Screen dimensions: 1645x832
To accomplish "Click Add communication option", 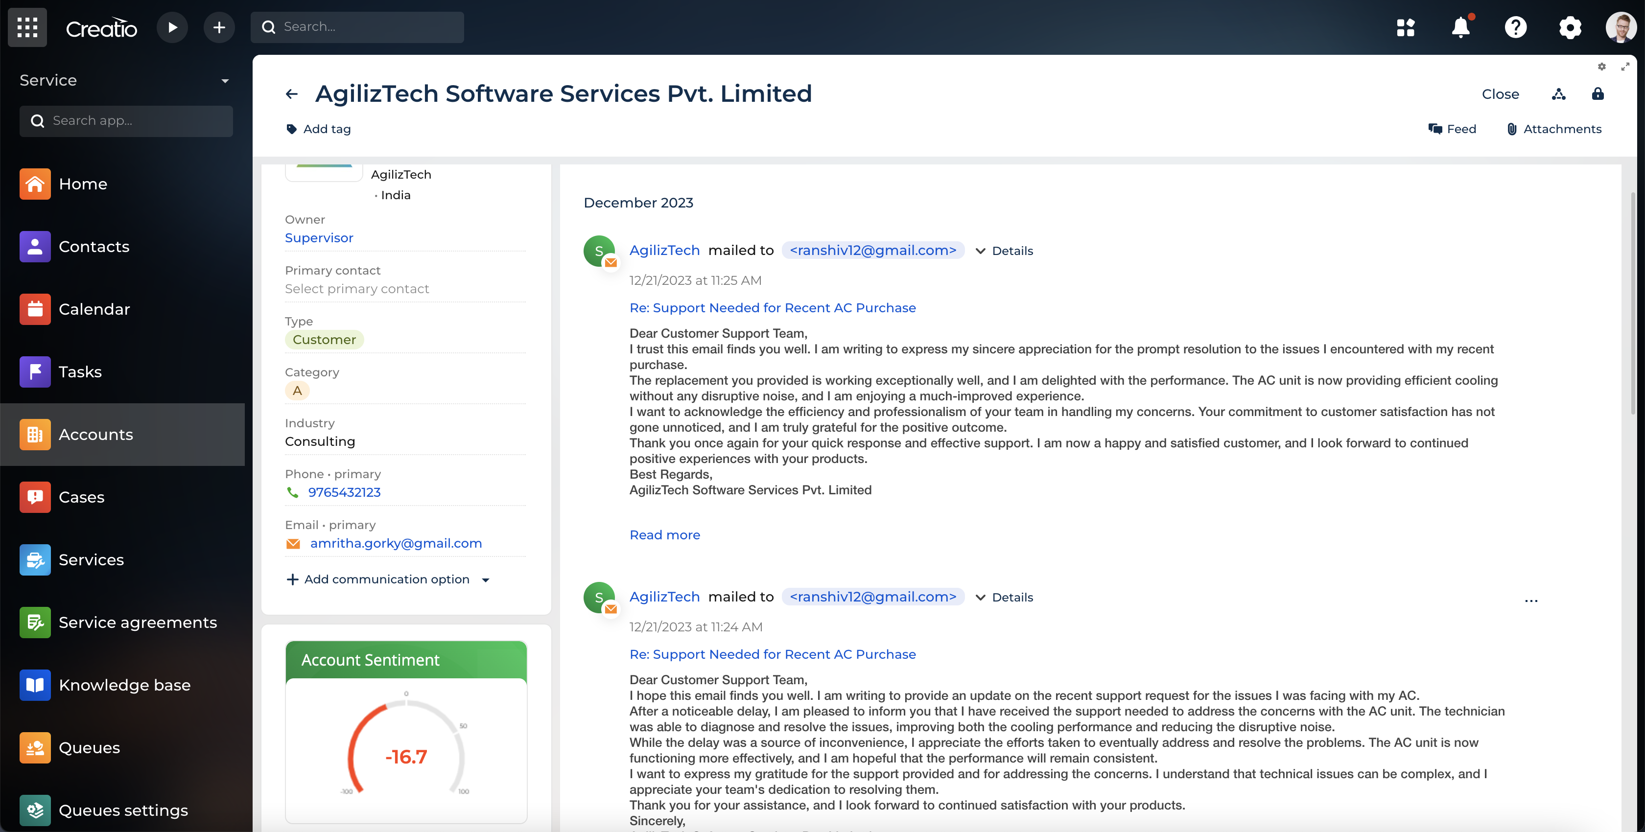I will coord(386,579).
